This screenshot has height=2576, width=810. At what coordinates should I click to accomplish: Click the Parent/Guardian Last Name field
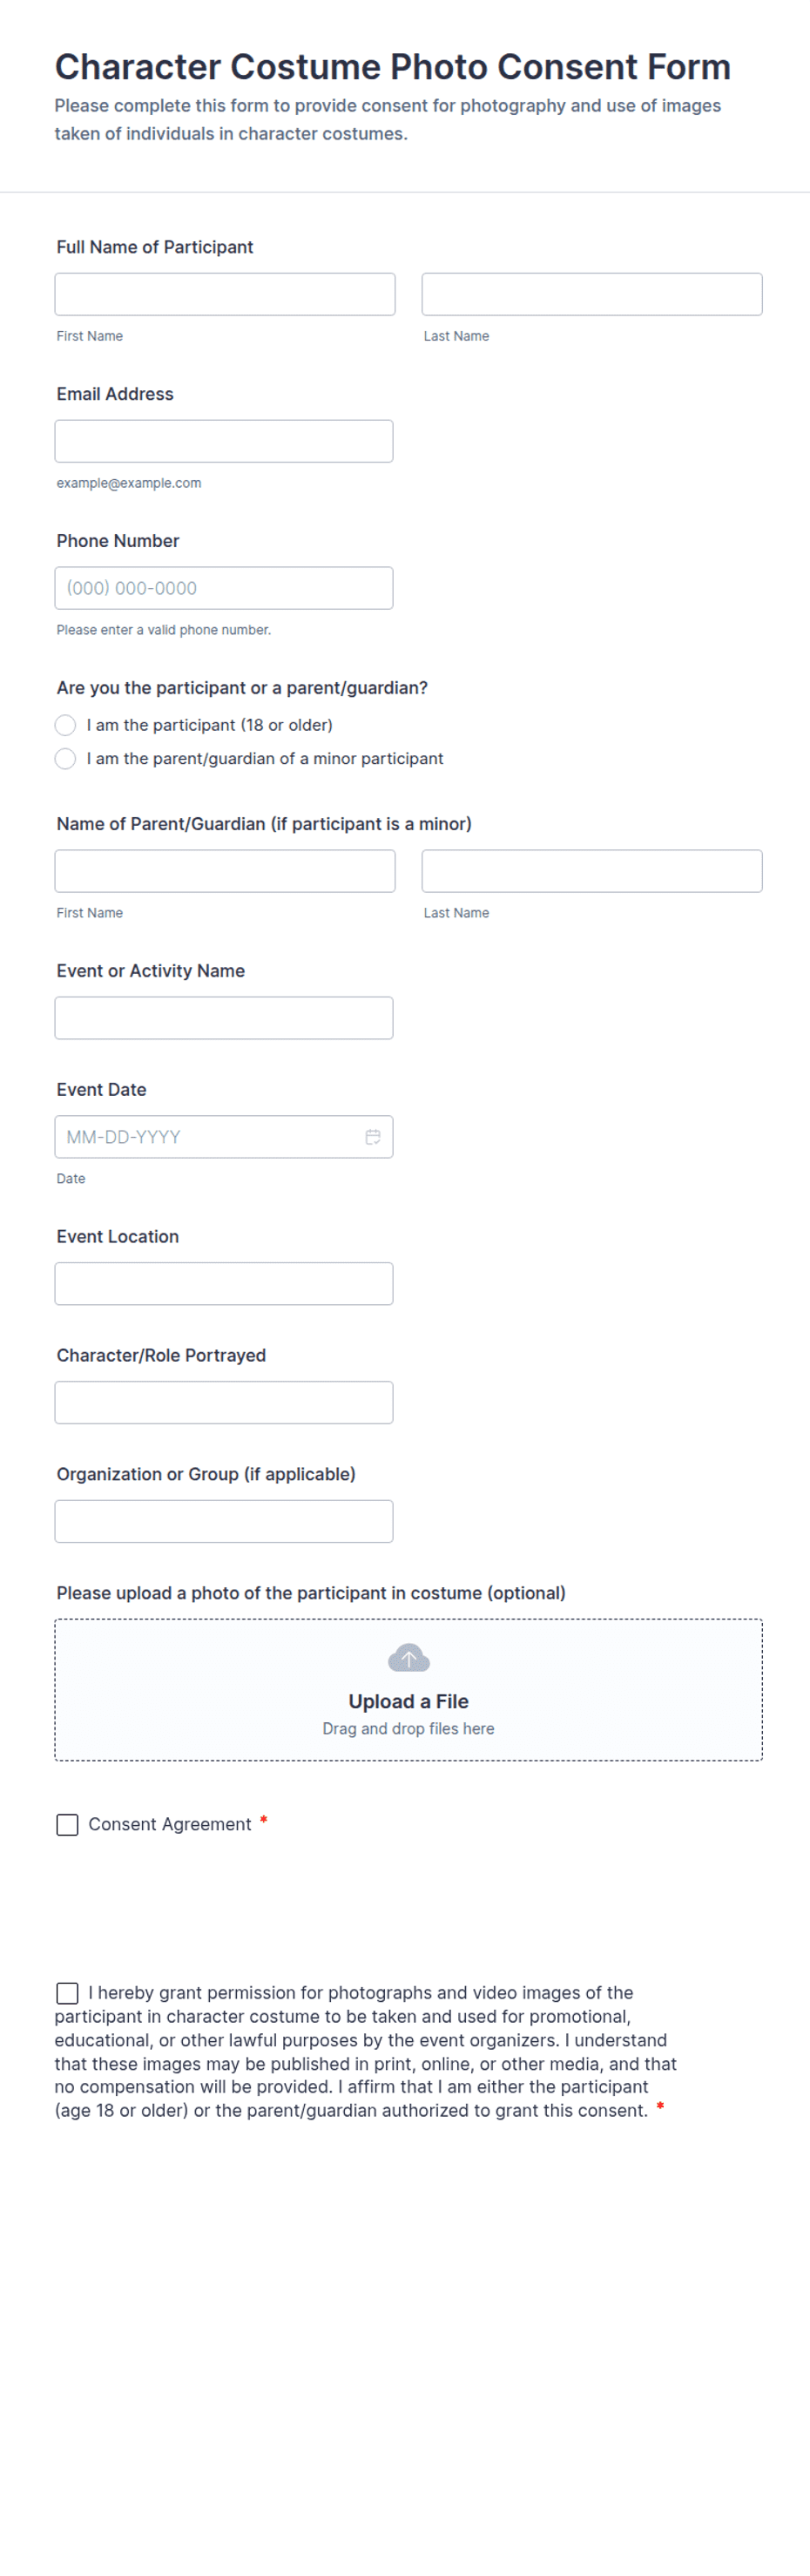[x=592, y=871]
